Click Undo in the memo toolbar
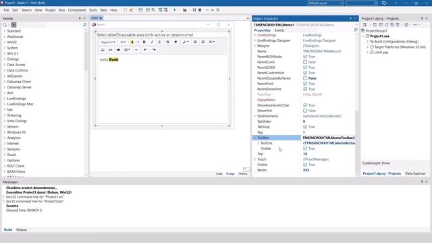432x243 pixels. [x=145, y=50]
